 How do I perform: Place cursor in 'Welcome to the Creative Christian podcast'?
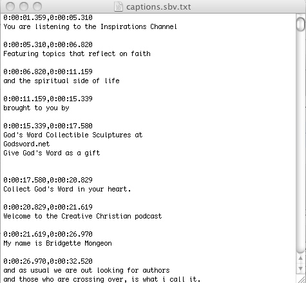tap(82, 216)
